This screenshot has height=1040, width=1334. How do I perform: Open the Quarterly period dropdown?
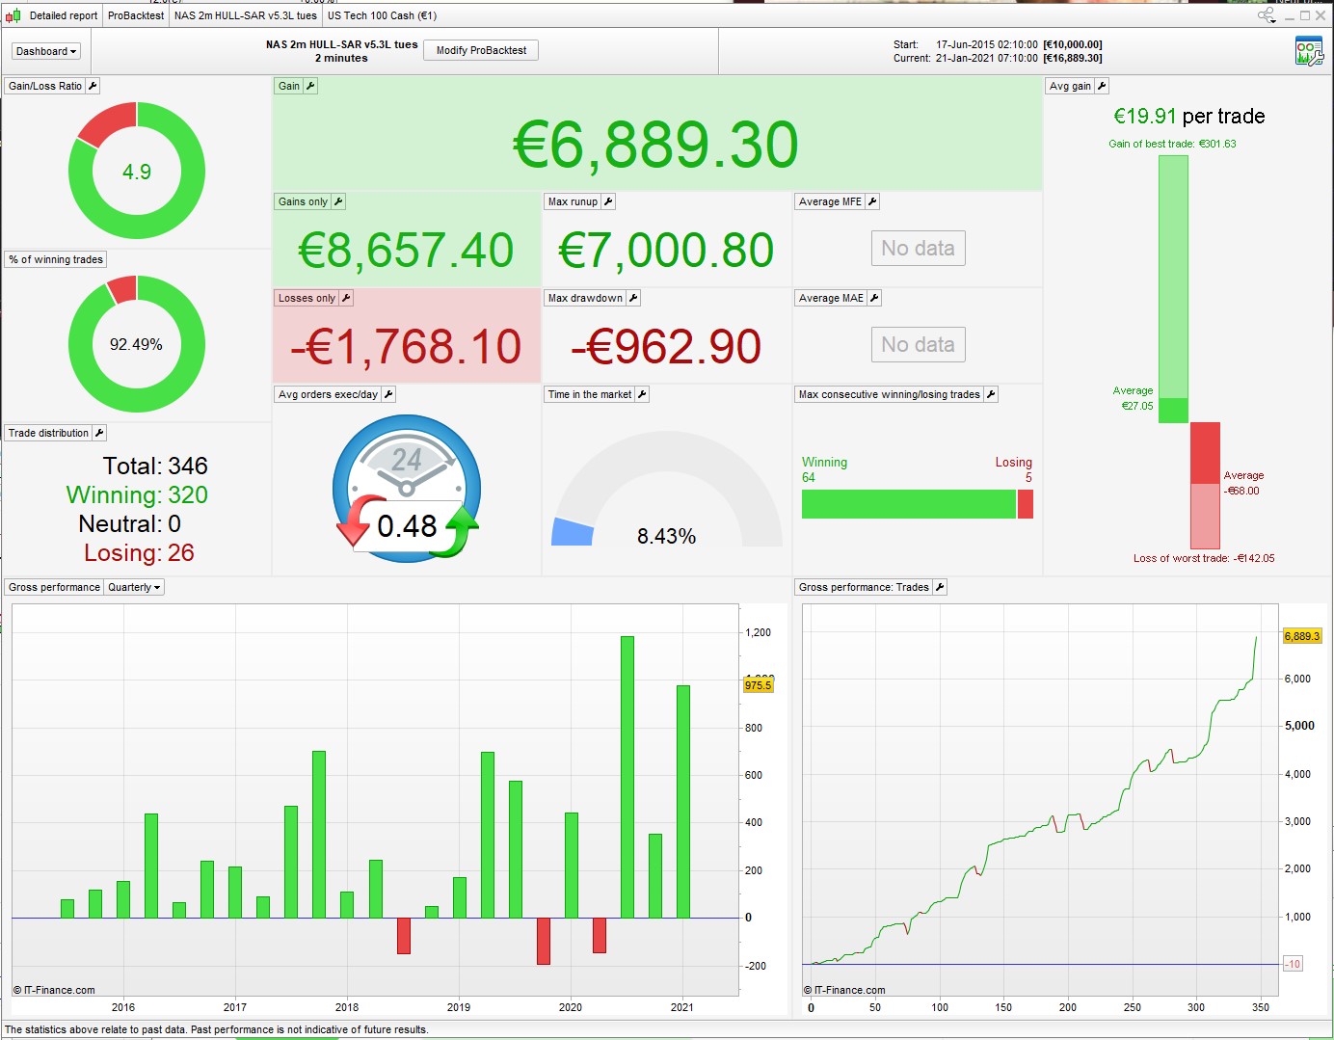point(134,587)
